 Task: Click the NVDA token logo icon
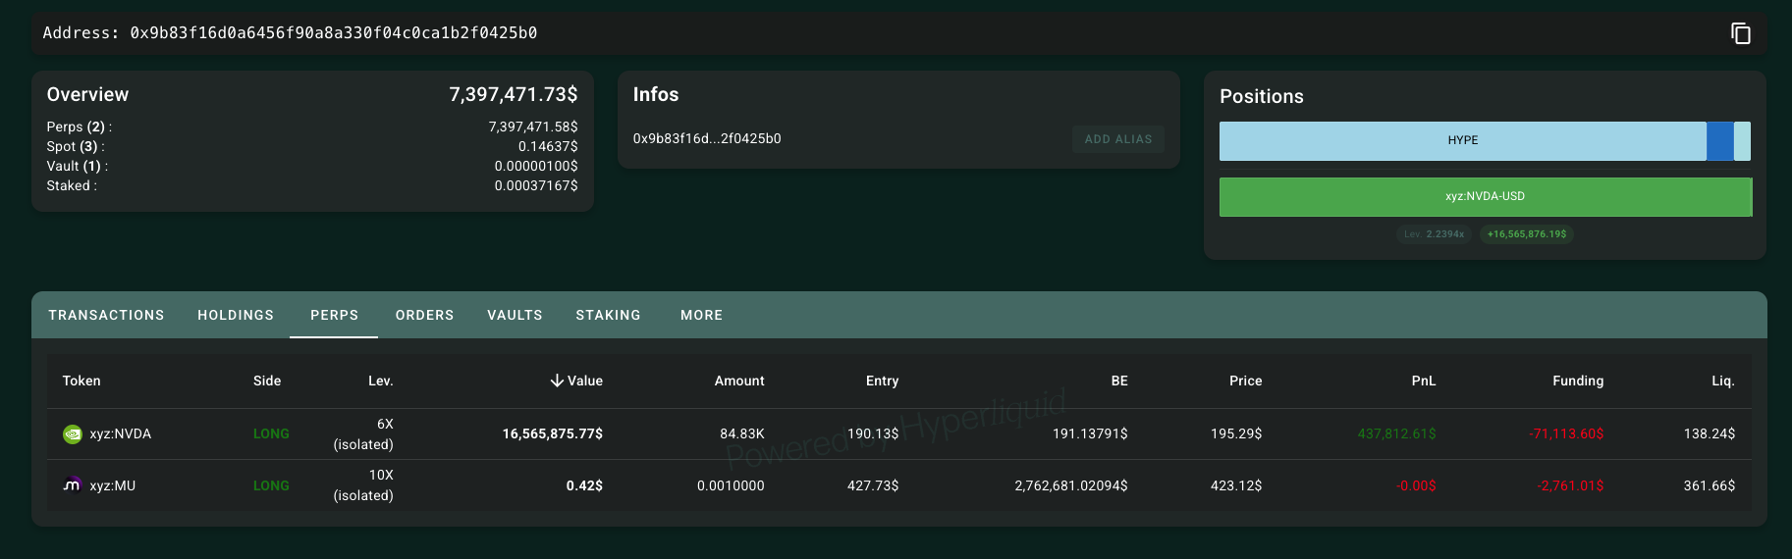point(73,434)
